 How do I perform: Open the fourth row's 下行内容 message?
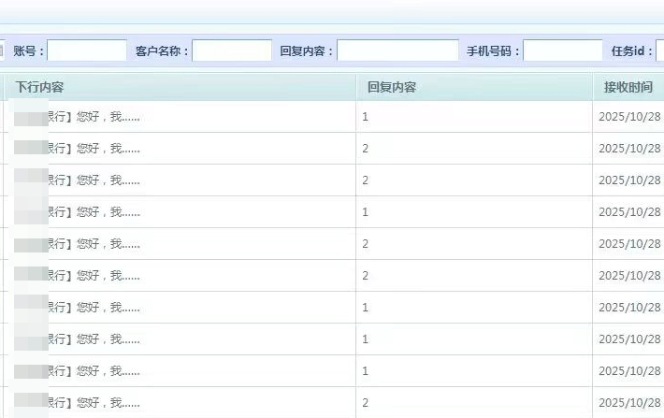pyautogui.click(x=94, y=212)
